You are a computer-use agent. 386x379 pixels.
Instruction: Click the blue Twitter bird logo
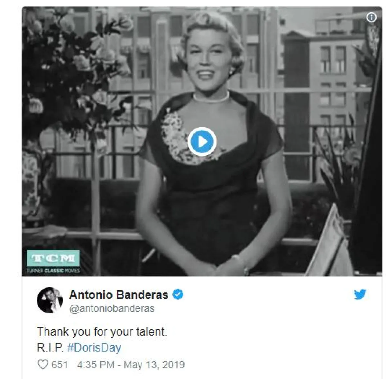coord(360,294)
